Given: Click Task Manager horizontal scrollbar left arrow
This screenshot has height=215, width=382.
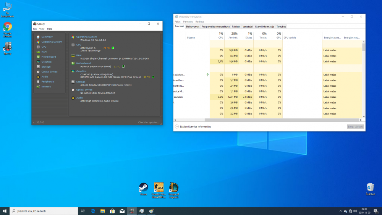Looking at the screenshot, I should click(175, 120).
